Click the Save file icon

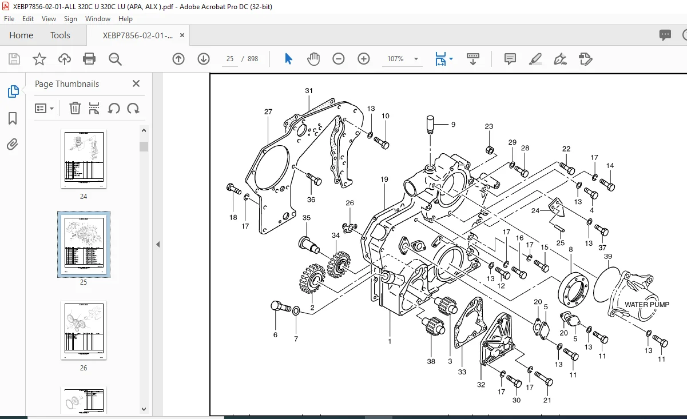14,59
